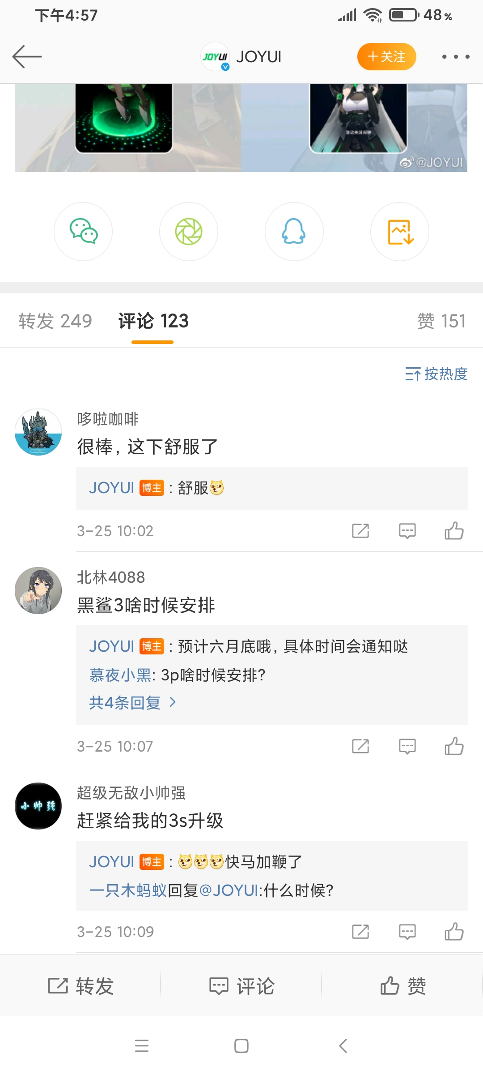Share post via QQ penguin icon
The image size is (483, 1075).
294,232
